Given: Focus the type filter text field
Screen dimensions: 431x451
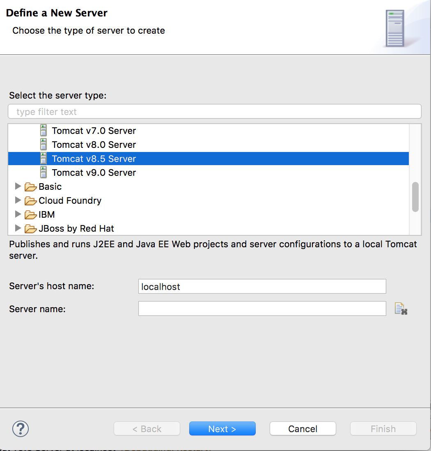Looking at the screenshot, I should (215, 111).
